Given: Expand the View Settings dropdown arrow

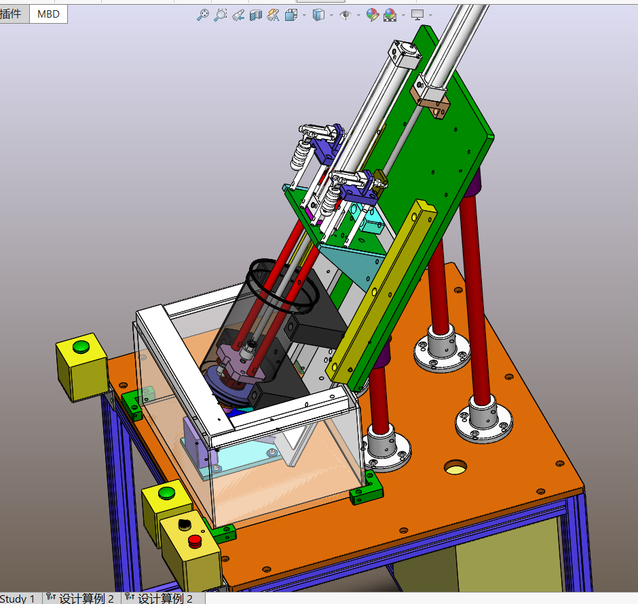Looking at the screenshot, I should pos(430,16).
